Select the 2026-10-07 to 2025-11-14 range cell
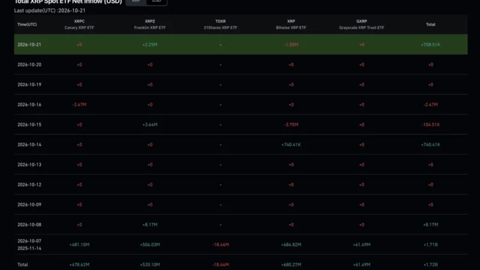Screen dimensions: 480x270 [29, 245]
